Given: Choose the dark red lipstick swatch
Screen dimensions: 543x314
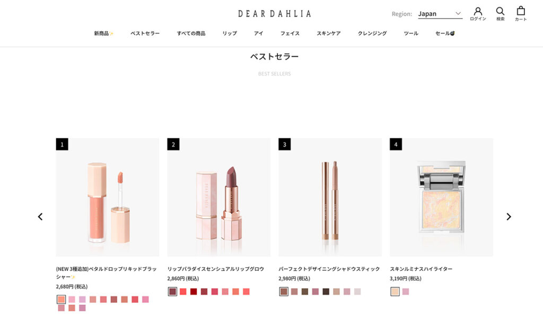Looking at the screenshot, I should 194,292.
